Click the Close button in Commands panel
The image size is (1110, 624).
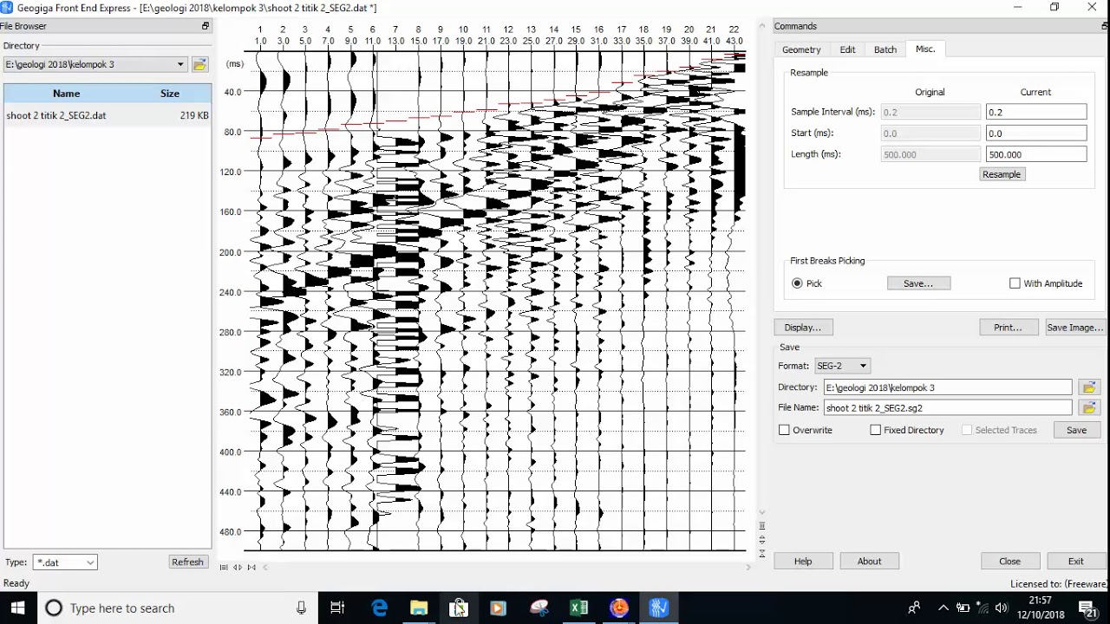pyautogui.click(x=1009, y=561)
